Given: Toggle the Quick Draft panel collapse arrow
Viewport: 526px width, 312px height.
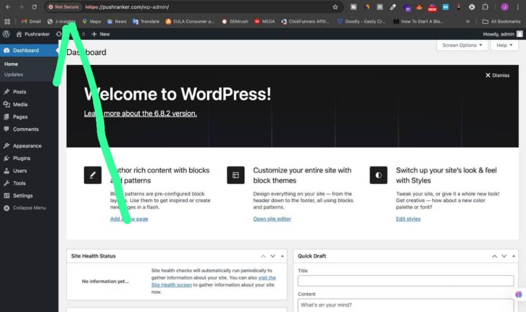Looking at the screenshot, I should [x=513, y=256].
